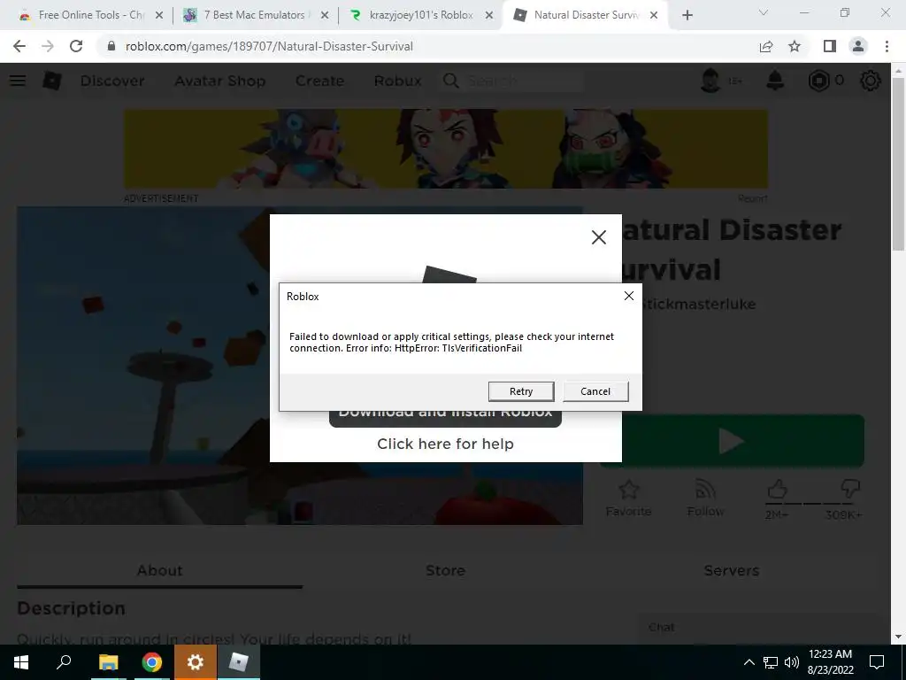Screen dimensions: 906x680
Task: Reload the Roblox page
Action: 76,46
